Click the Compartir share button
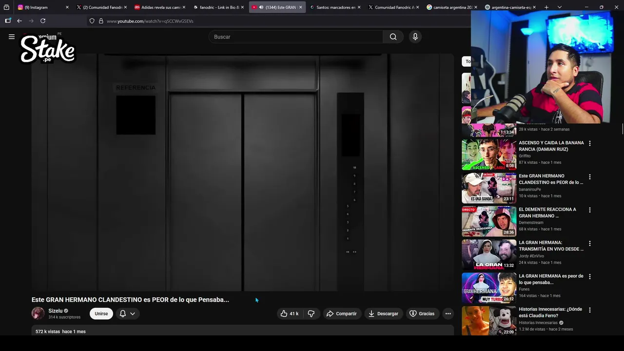Screen dimensions: 624x351 click(x=341, y=313)
